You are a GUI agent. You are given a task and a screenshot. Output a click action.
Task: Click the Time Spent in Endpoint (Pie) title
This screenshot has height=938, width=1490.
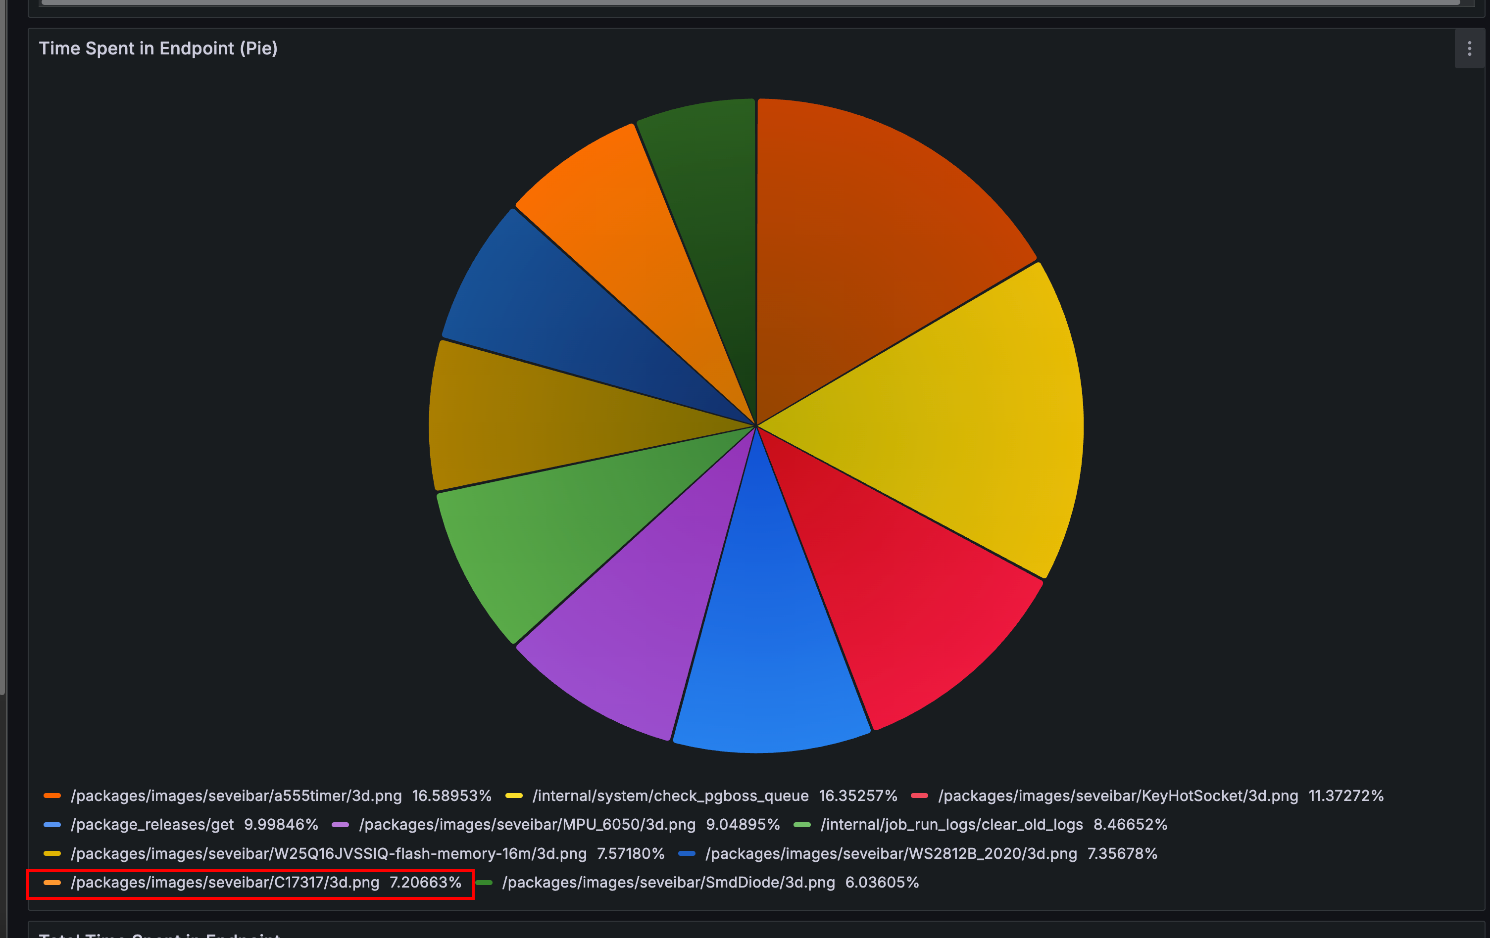(x=158, y=48)
